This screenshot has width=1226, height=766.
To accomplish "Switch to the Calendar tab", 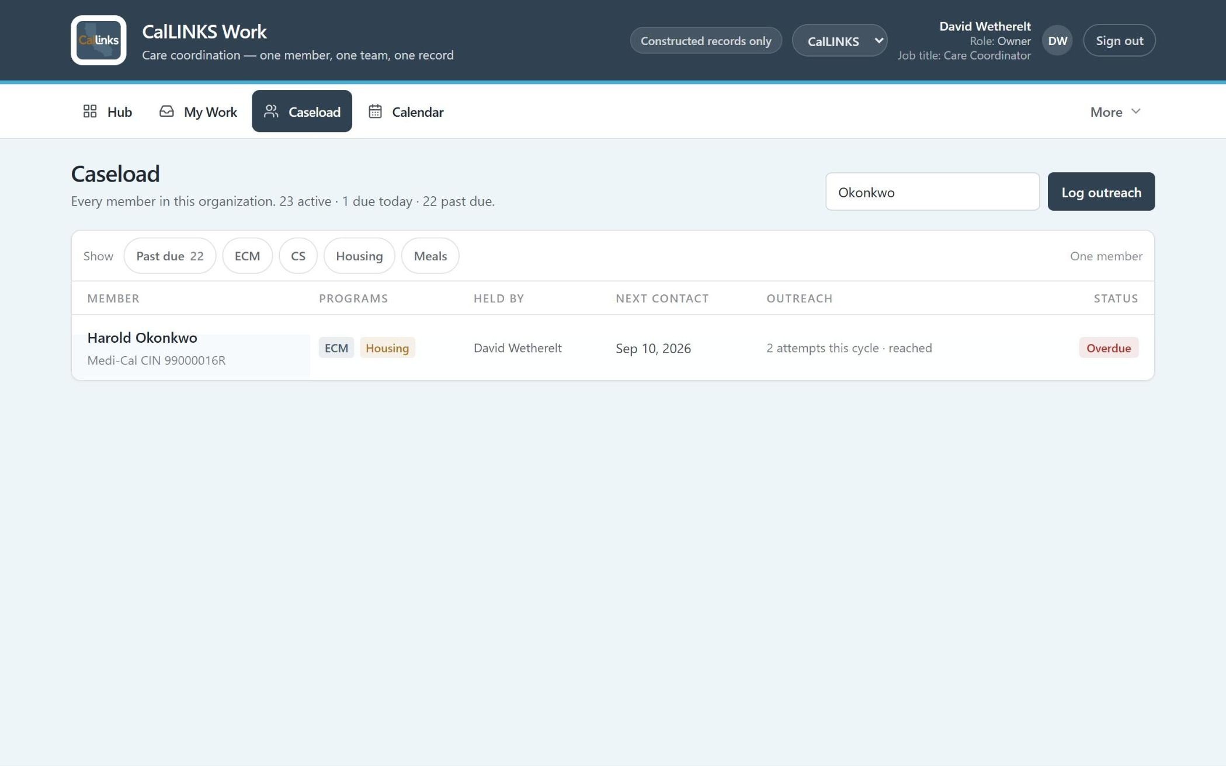I will tap(406, 112).
